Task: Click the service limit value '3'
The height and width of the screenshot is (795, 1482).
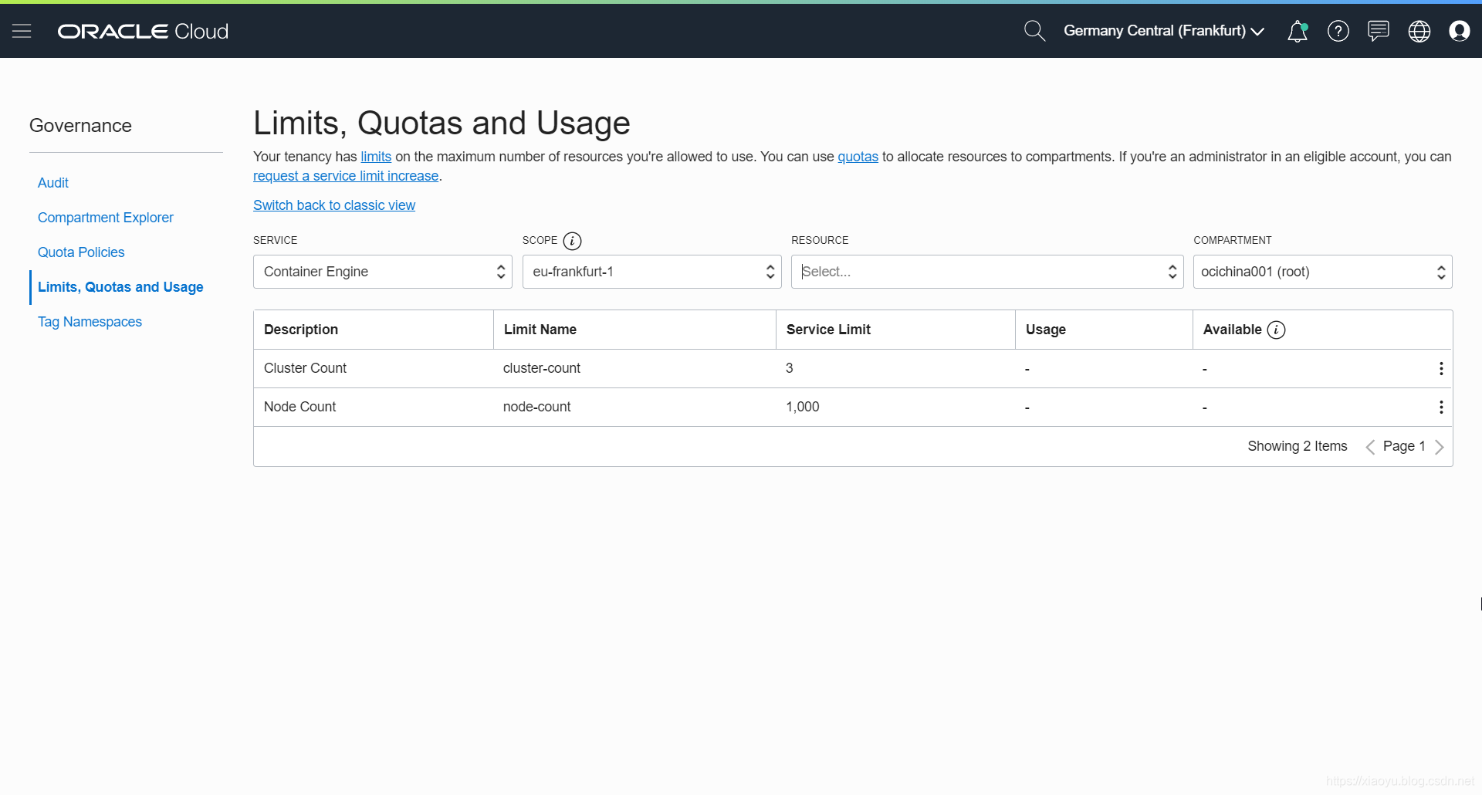Action: [x=790, y=368]
